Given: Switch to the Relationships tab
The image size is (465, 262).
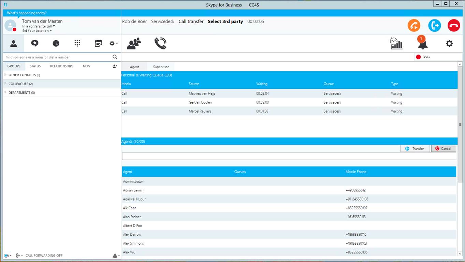Looking at the screenshot, I should click(62, 66).
